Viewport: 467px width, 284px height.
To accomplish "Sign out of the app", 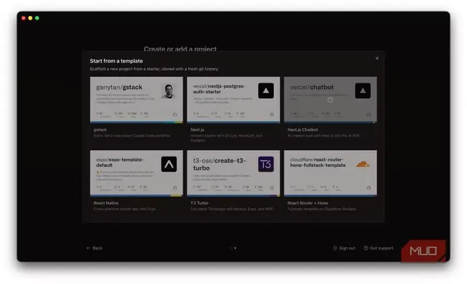I will (344, 248).
